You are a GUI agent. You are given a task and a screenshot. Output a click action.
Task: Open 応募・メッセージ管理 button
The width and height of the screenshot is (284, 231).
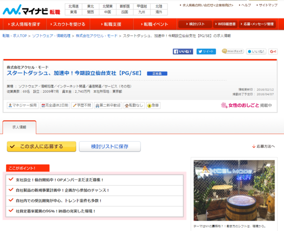(x=257, y=24)
